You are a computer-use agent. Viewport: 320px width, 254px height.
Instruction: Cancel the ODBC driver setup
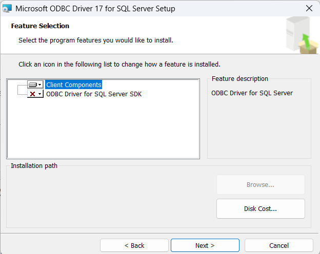279,245
